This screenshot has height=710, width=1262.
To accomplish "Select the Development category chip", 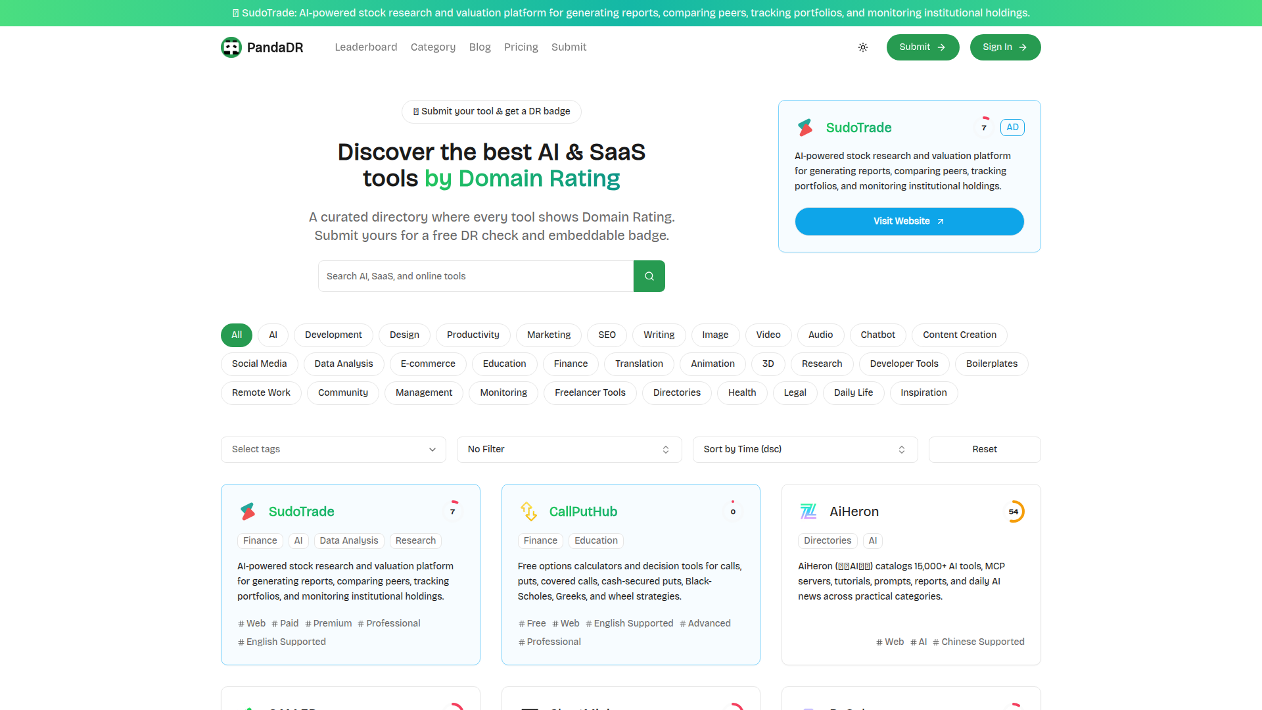I will (x=333, y=335).
